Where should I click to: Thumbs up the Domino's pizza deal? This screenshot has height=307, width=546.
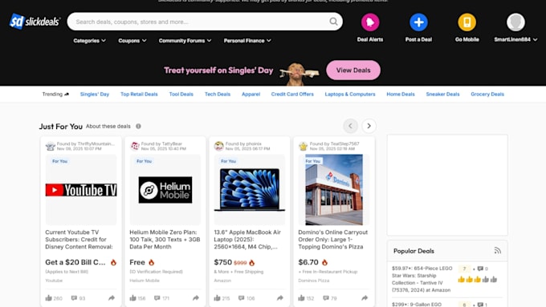[x=302, y=298]
